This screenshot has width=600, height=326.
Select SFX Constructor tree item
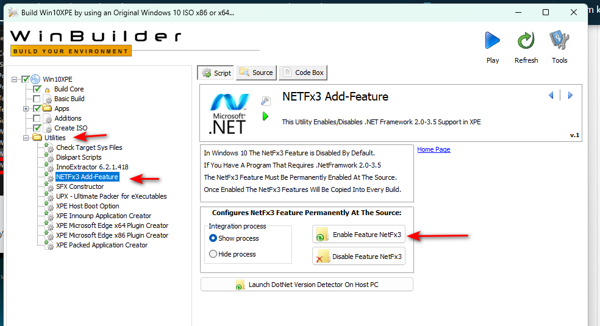[x=80, y=186]
